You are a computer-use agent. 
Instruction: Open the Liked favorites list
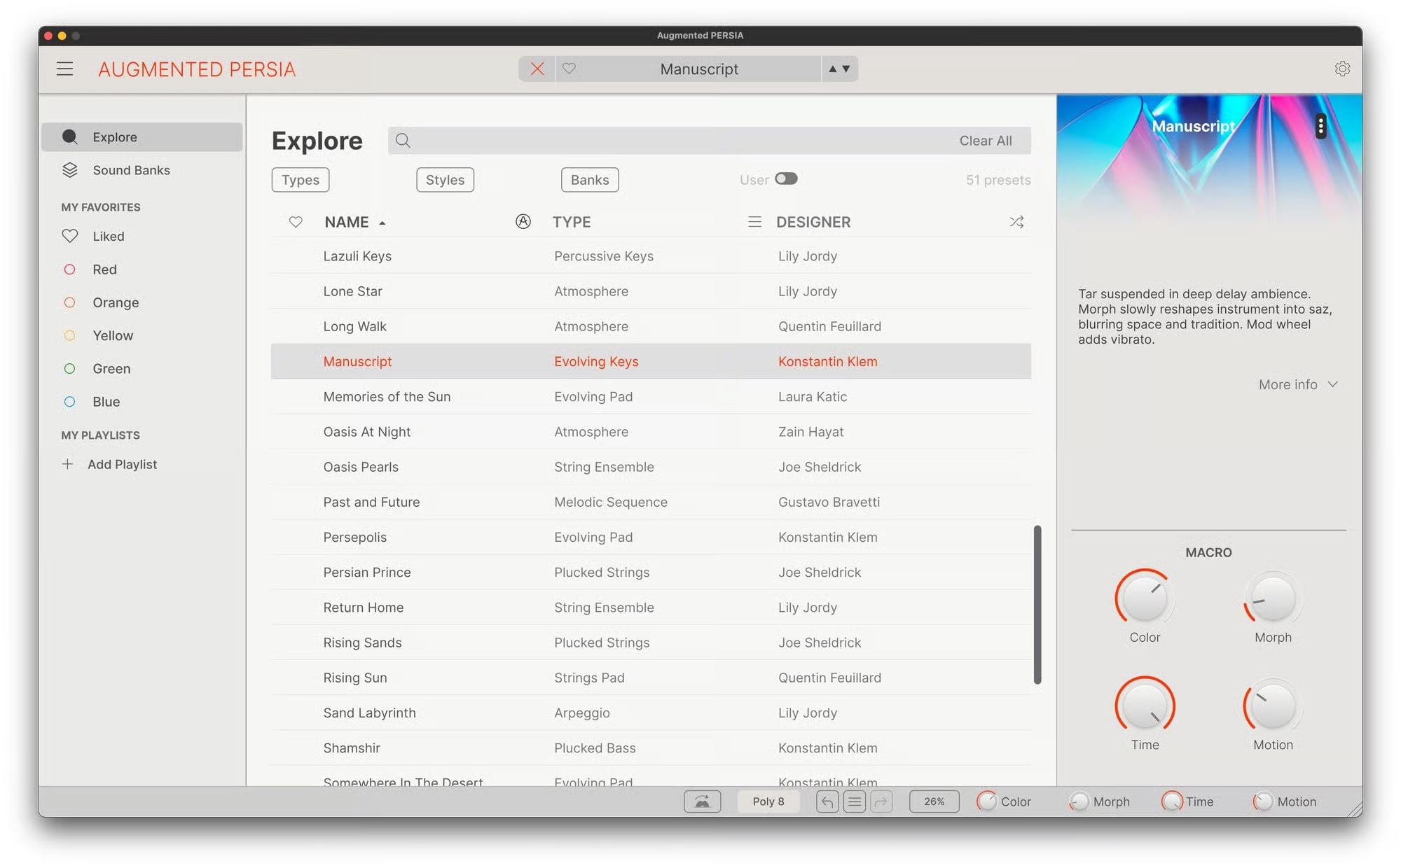108,237
